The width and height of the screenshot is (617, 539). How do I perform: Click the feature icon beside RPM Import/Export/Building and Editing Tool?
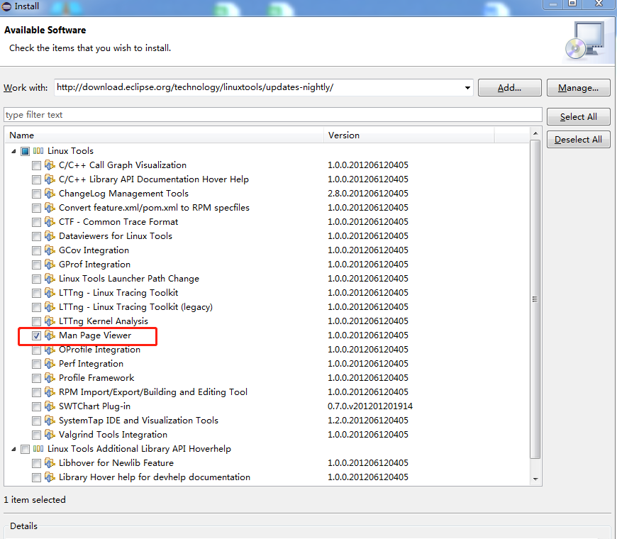point(50,391)
